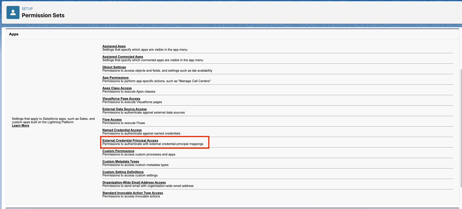Open Standard Invocable Action Type Access
Screen dimensions: 462x209
(133, 193)
